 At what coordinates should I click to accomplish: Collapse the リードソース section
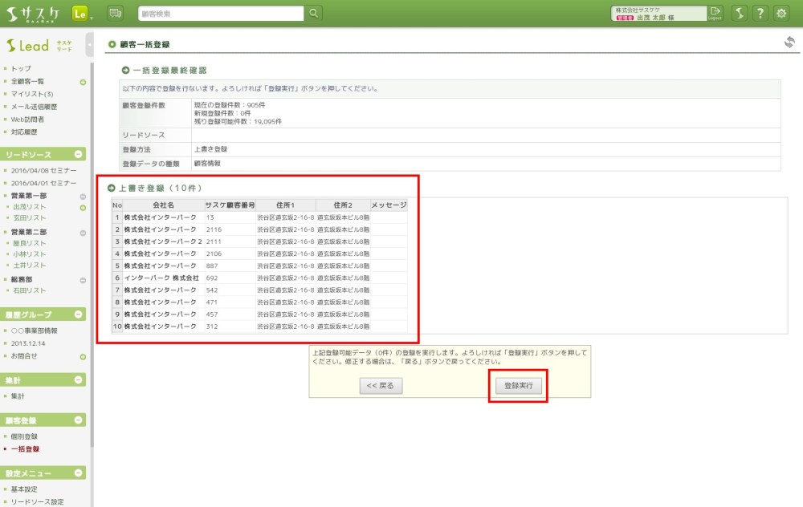79,154
